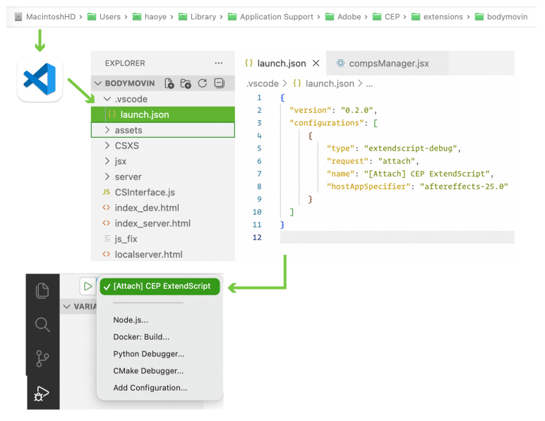Open the Explorer files icon in activity bar
Image resolution: width=545 pixels, height=421 pixels.
[x=42, y=290]
